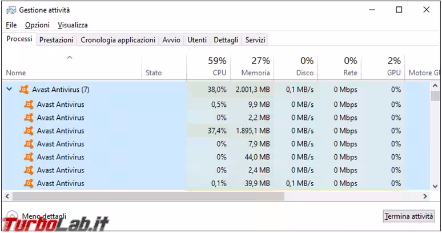
Task: Click the Task Manager icon in title bar
Action: 11,10
